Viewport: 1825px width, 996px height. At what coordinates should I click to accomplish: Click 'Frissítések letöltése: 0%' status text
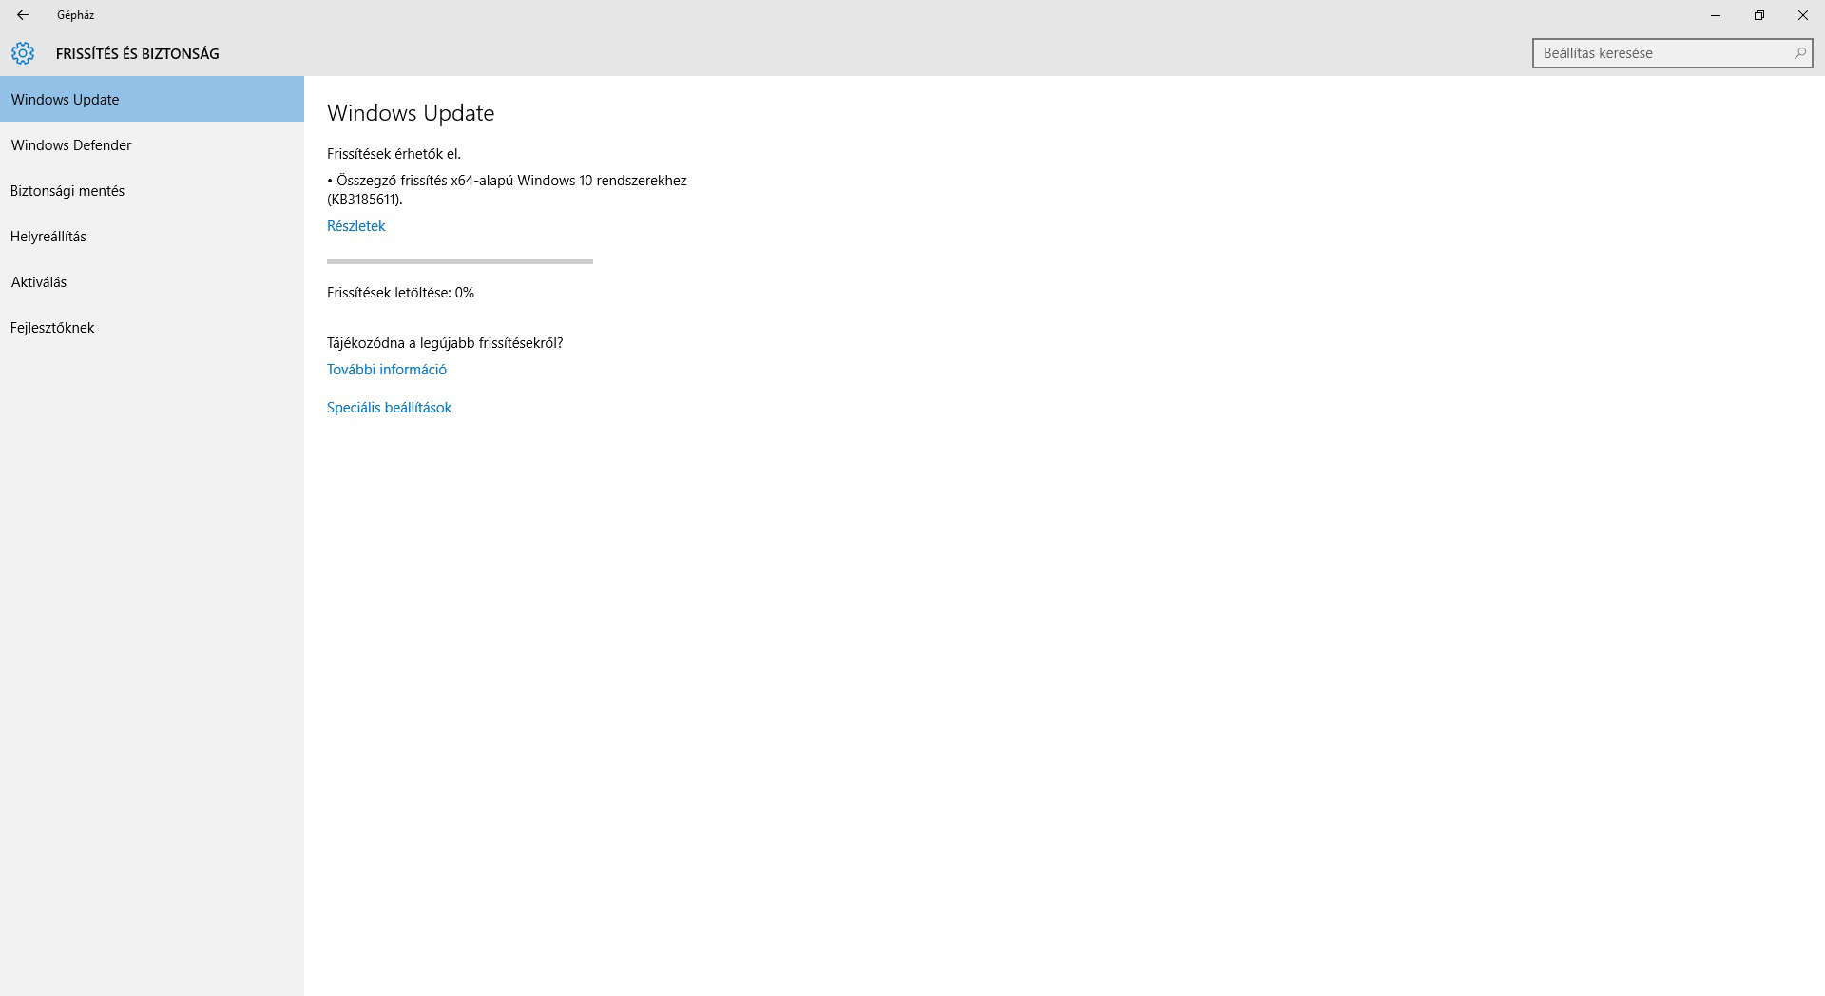click(x=400, y=293)
